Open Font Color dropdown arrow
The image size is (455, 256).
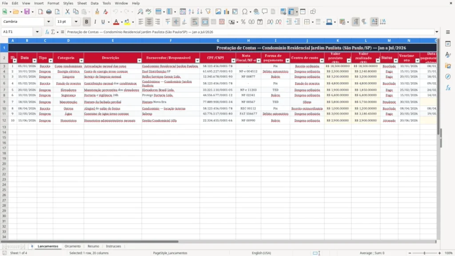(122, 22)
